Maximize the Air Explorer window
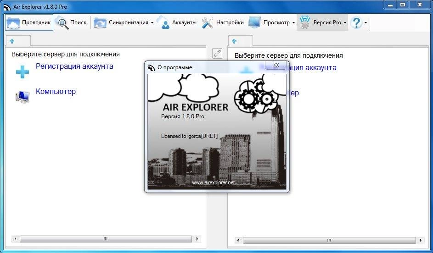Viewport: 433px width, 253px height. click(x=403, y=5)
